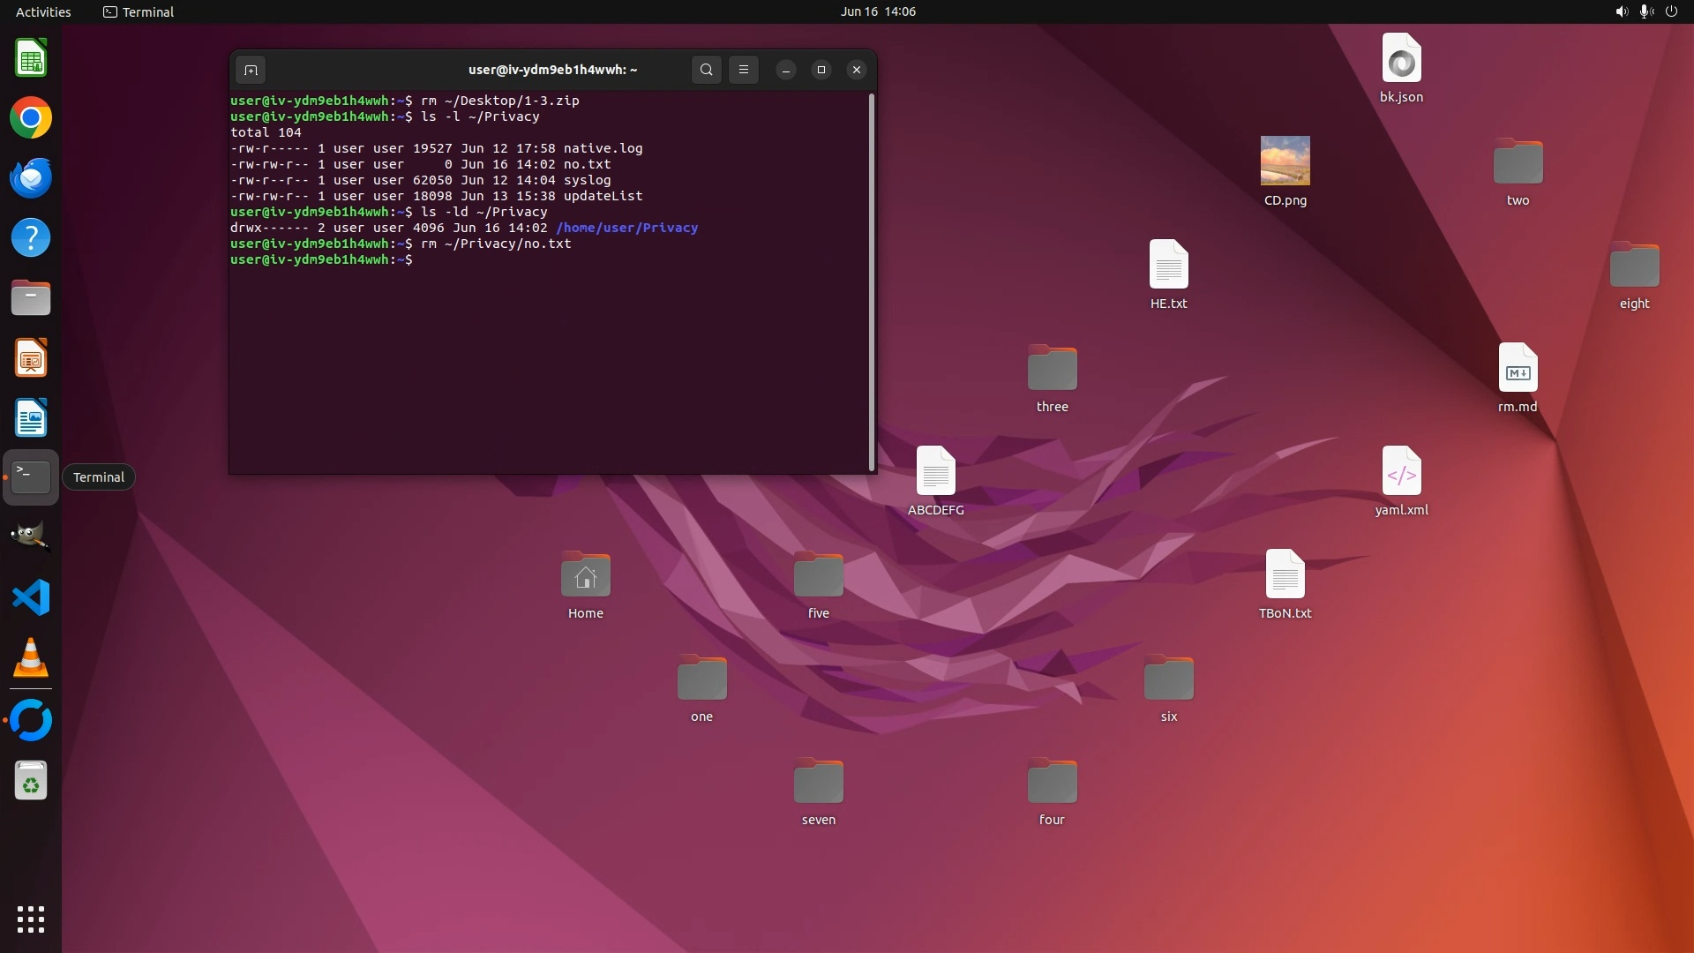Image resolution: width=1694 pixels, height=953 pixels.
Task: Click the new tab button in terminal
Action: [x=251, y=70]
